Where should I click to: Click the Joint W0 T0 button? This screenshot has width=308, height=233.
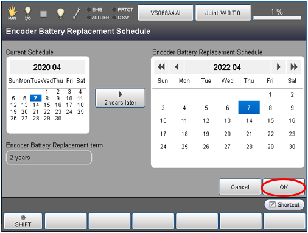[x=223, y=13]
